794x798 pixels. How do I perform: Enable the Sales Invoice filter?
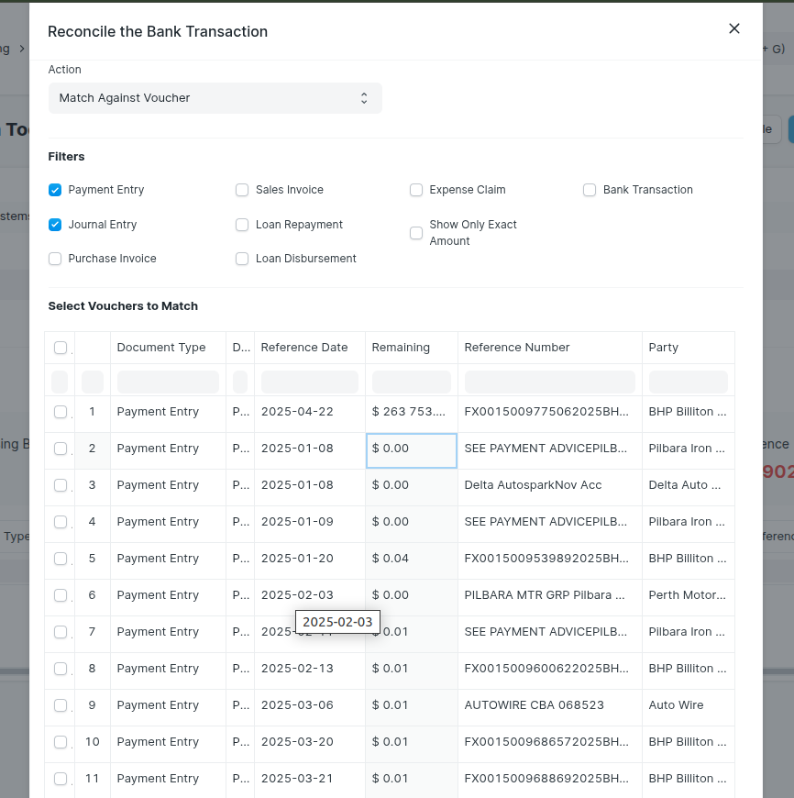click(242, 190)
